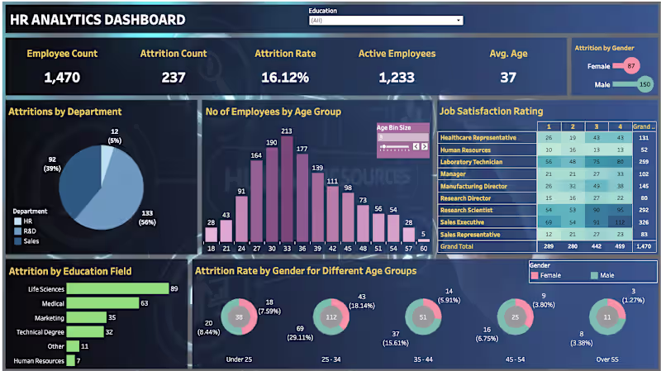Viewport: 661px width, 371px height.
Task: Click the Under 25 donut chart
Action: [239, 316]
